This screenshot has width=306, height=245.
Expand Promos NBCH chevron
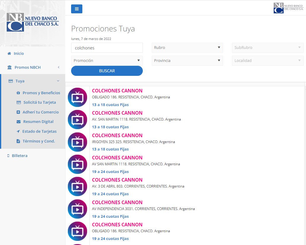point(59,67)
